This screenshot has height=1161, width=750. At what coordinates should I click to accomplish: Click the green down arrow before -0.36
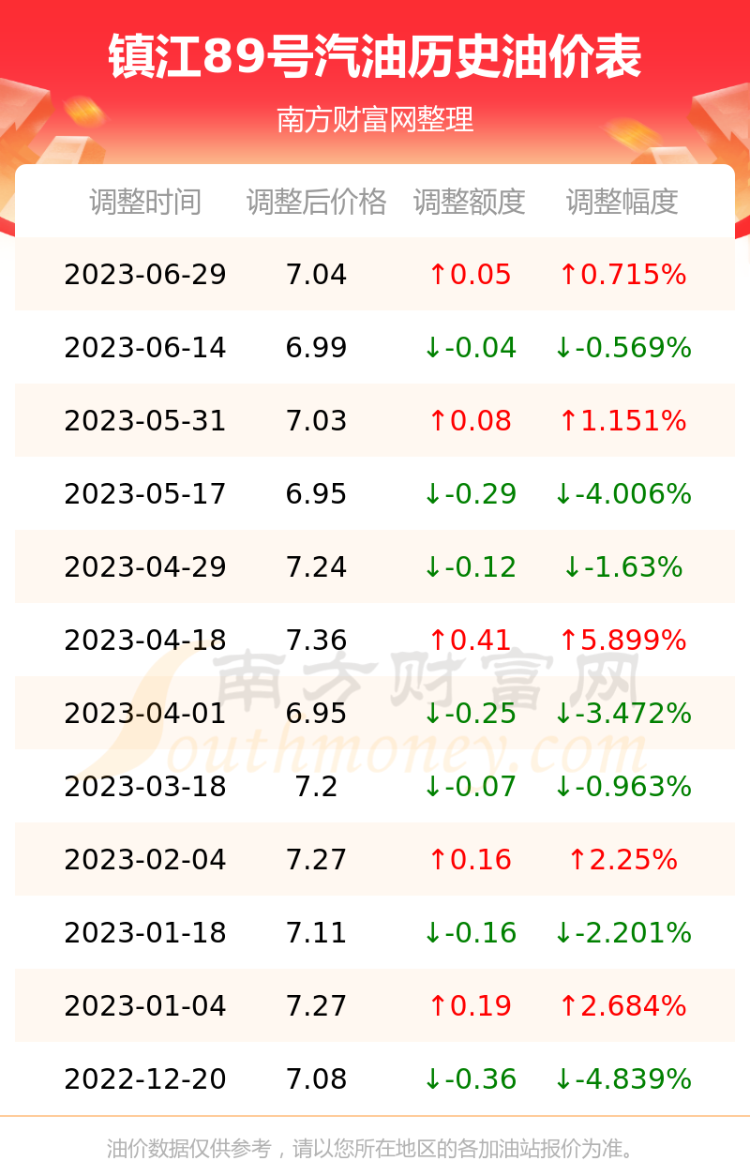point(432,1079)
